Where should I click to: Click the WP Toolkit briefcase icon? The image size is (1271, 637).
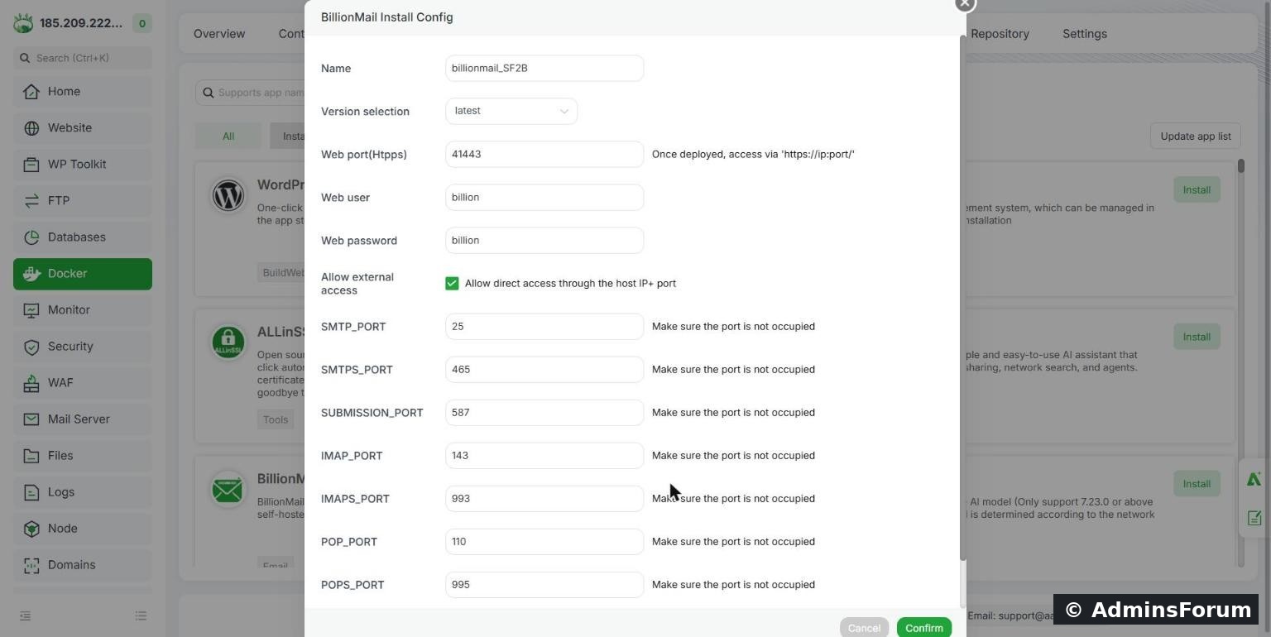click(31, 165)
